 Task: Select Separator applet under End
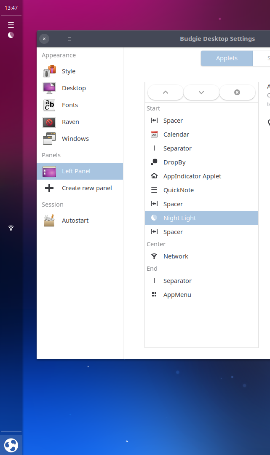point(201,280)
